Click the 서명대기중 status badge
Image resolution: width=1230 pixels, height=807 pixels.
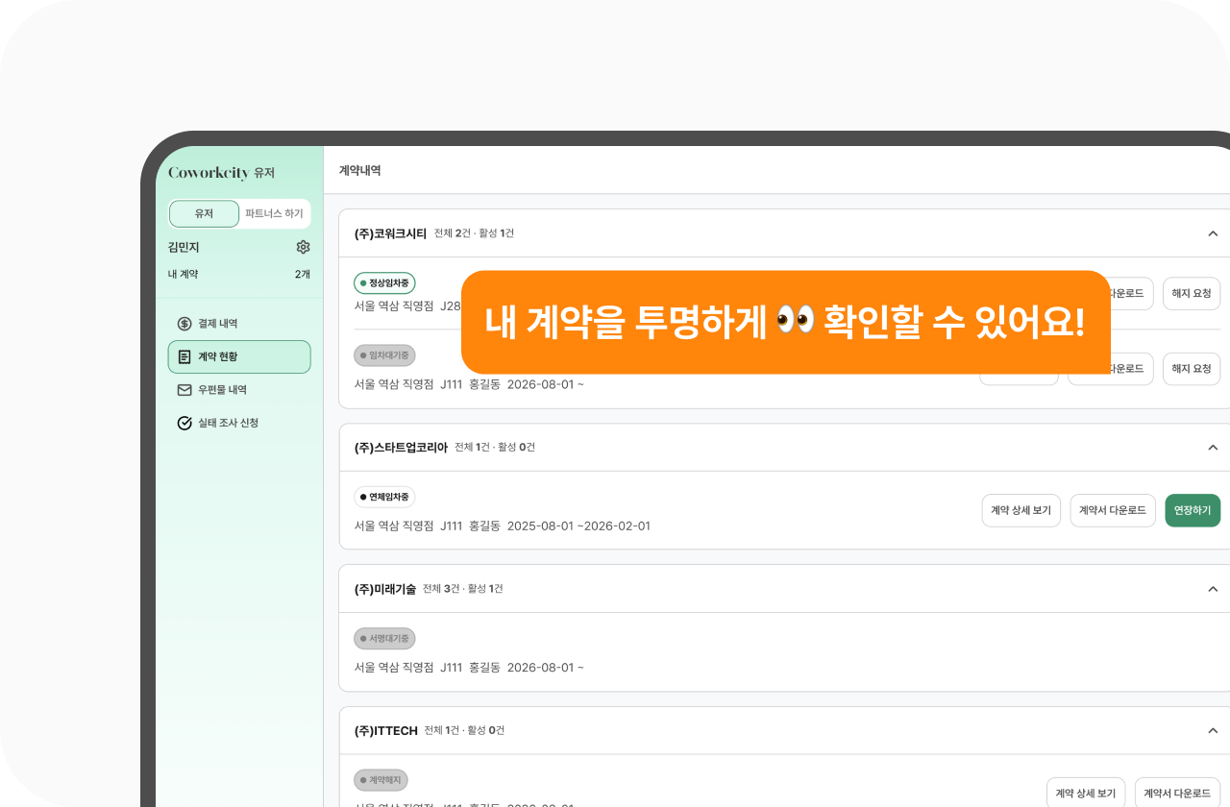click(384, 638)
